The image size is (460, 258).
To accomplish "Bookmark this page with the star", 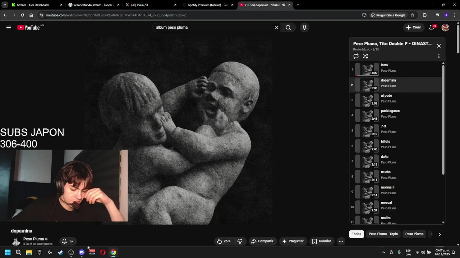I will [413, 15].
